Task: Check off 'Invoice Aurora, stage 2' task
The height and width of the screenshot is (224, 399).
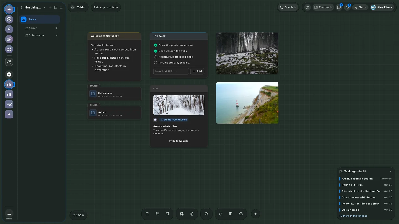Action: click(155, 62)
